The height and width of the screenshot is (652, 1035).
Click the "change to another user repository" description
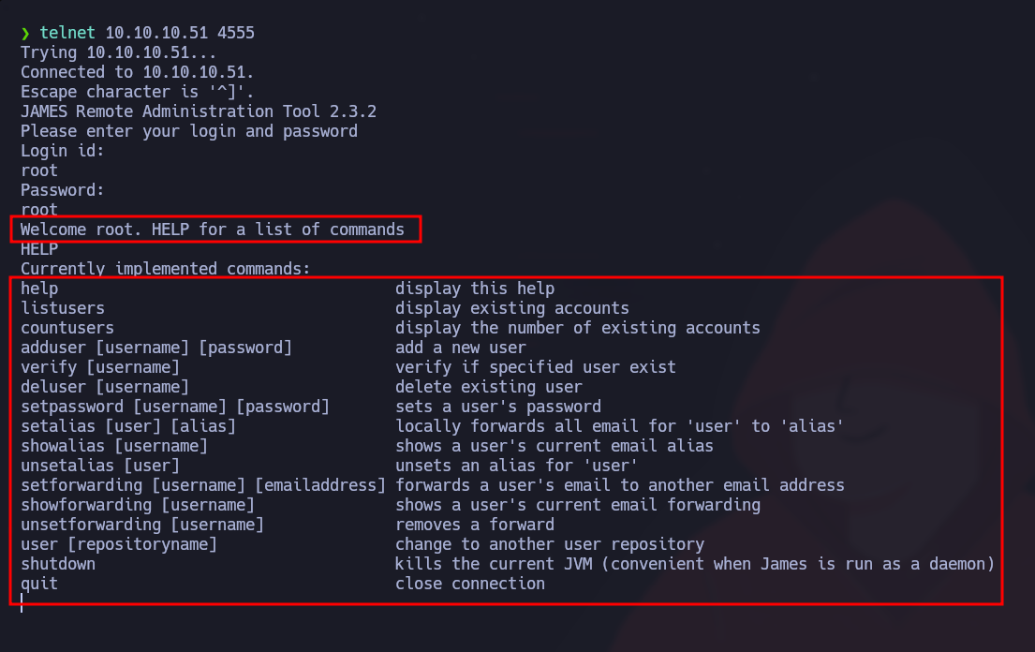coord(550,544)
